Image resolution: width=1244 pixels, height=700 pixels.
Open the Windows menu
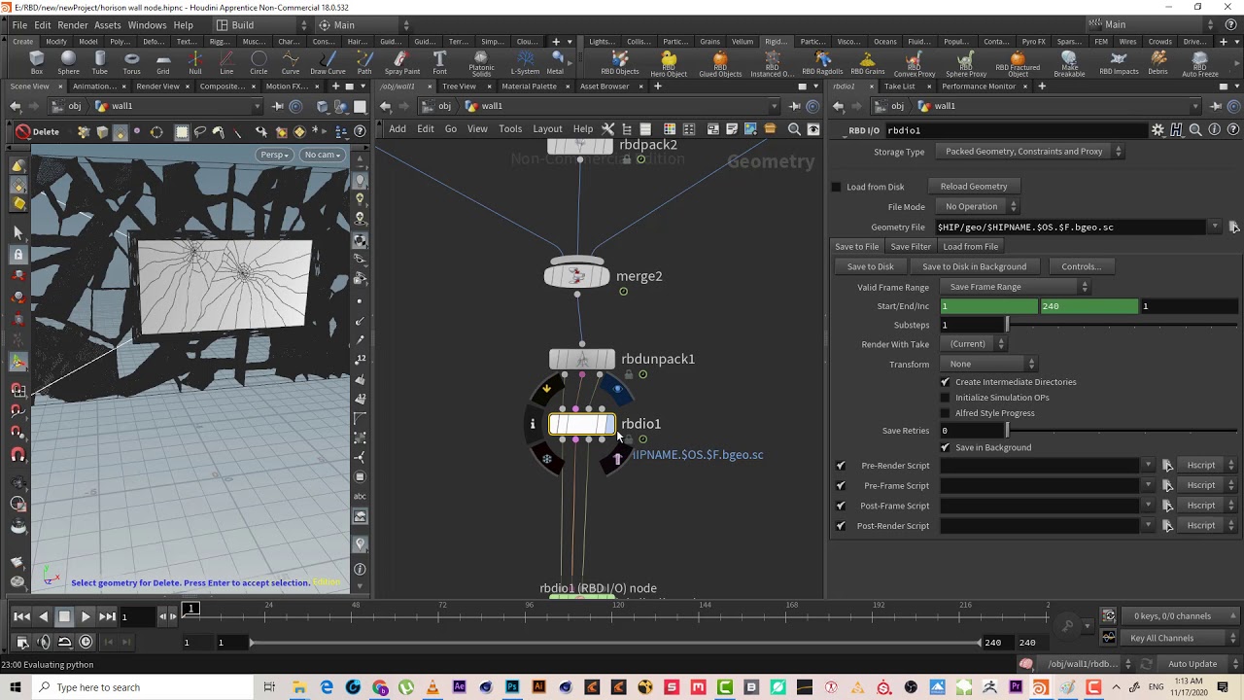tap(147, 24)
